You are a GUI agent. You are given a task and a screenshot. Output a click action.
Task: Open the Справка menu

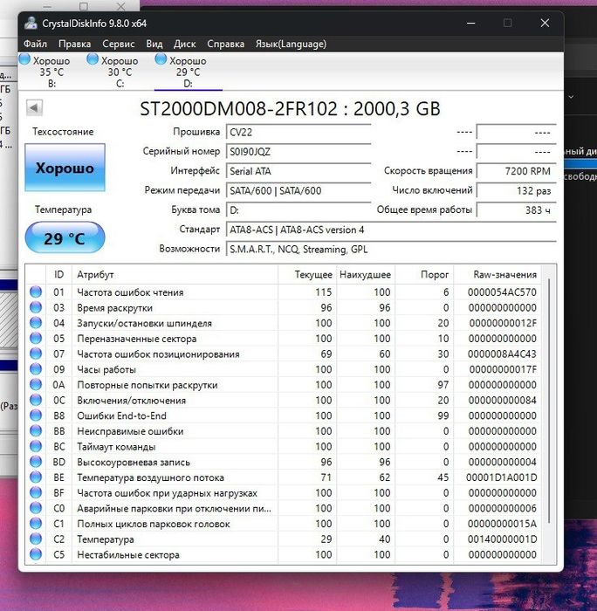point(226,44)
